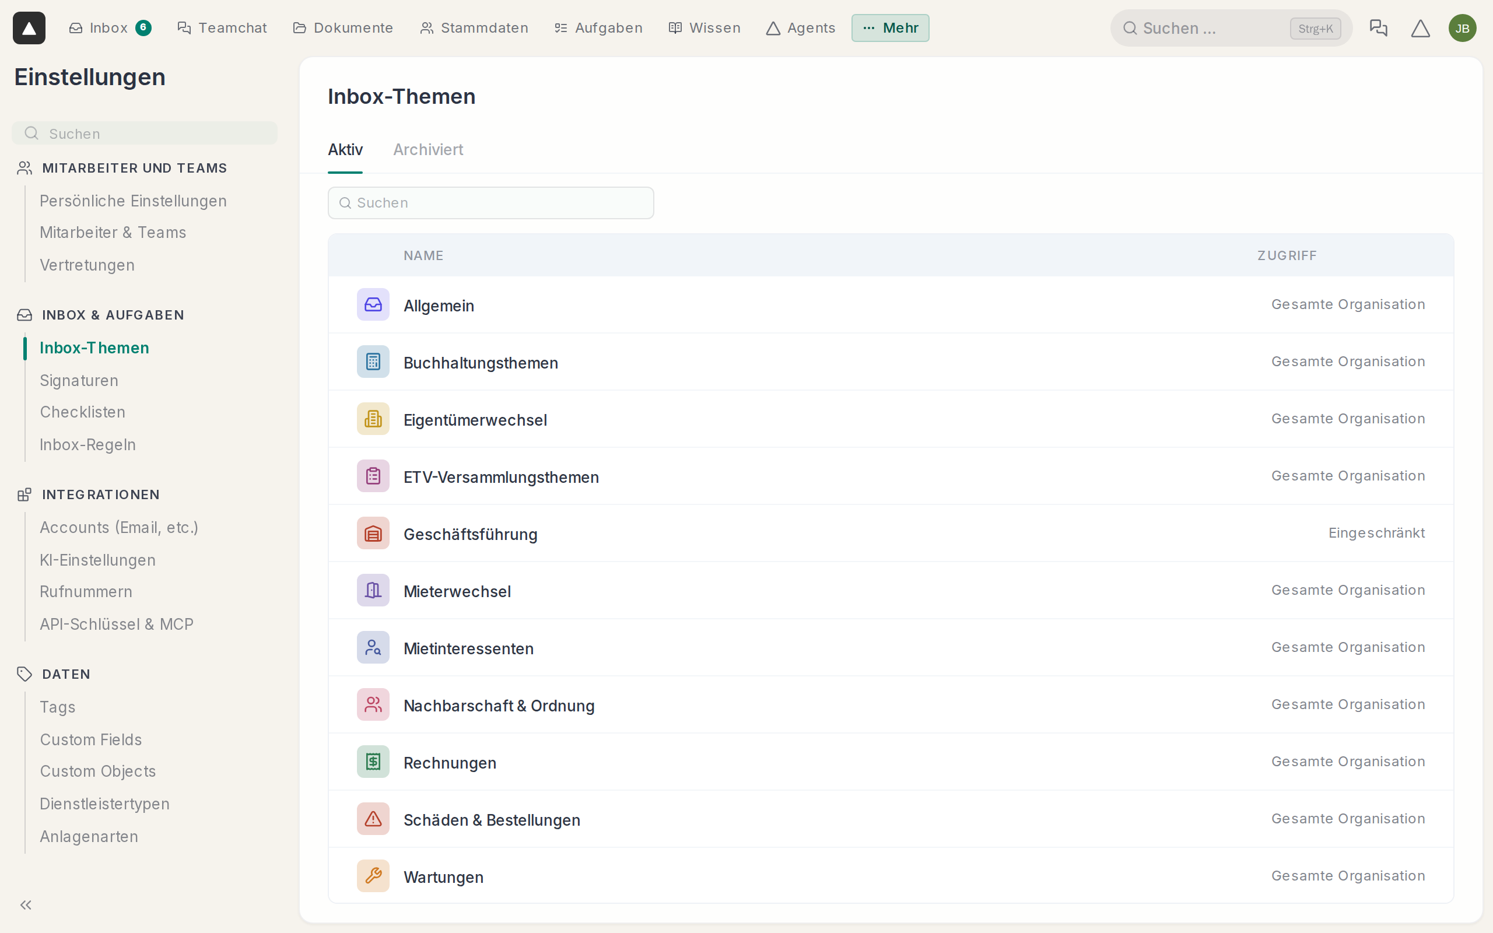Screen dimensions: 1493x933
Task: Click the Eingeschränkt access value
Action: click(1376, 532)
